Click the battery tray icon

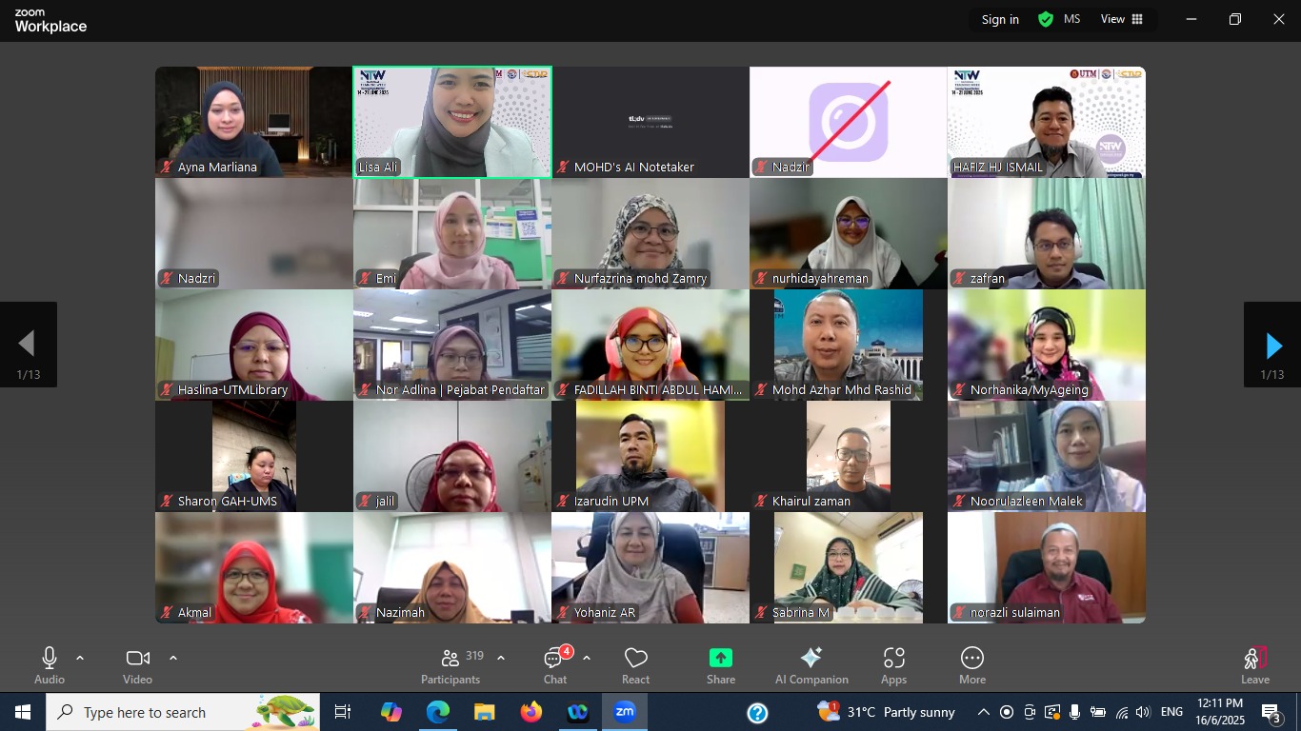[1098, 712]
